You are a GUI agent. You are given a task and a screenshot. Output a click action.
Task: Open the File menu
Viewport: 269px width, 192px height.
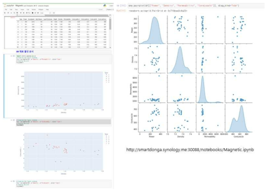point(6,10)
